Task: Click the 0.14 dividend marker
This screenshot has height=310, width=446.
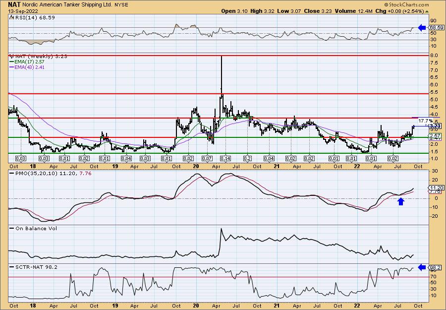Action: [225, 158]
